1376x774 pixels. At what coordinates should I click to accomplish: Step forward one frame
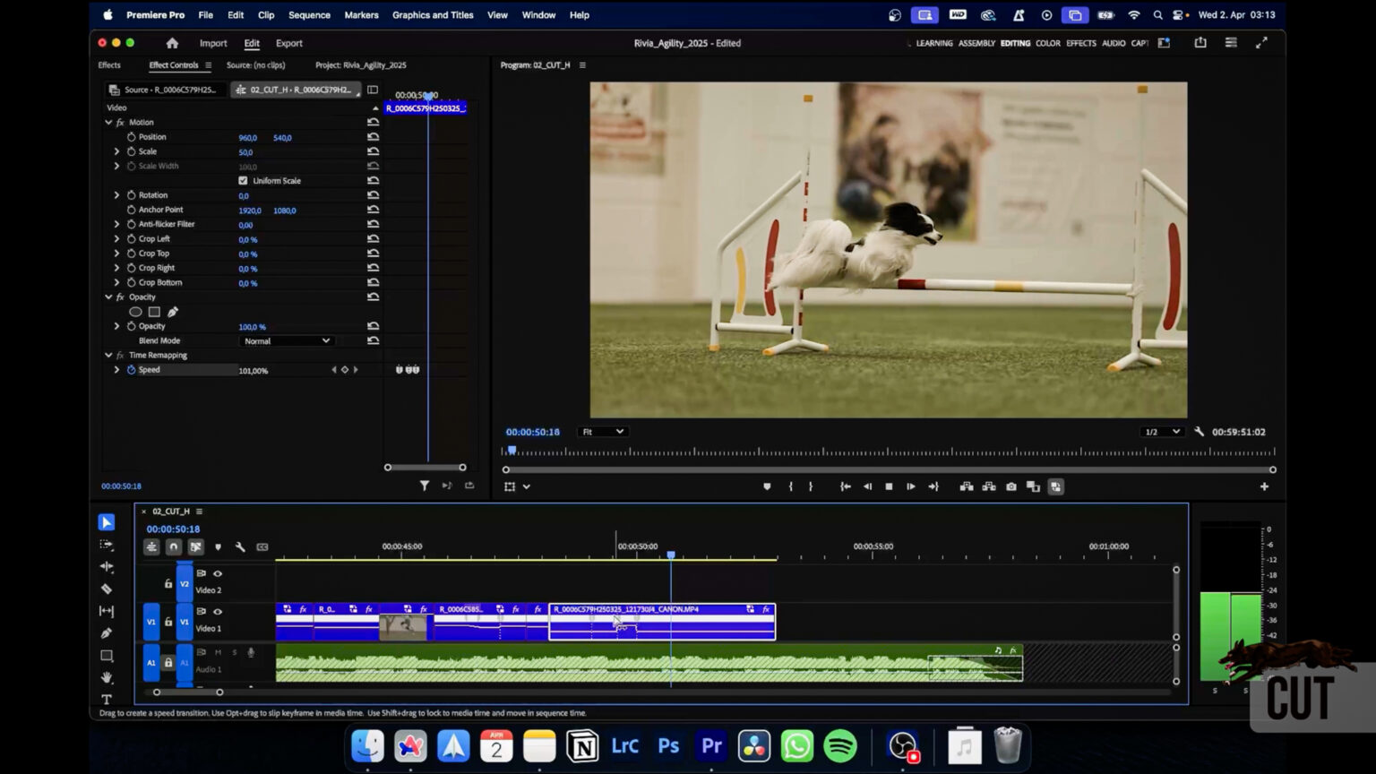(x=911, y=486)
